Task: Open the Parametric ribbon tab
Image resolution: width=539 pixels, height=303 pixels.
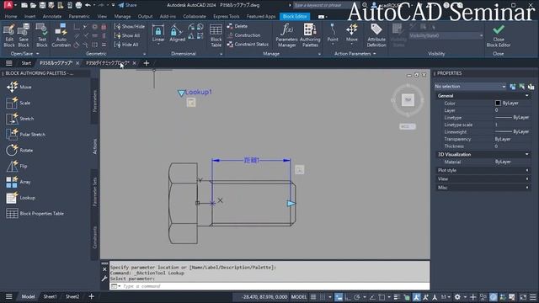Action: tap(79, 16)
